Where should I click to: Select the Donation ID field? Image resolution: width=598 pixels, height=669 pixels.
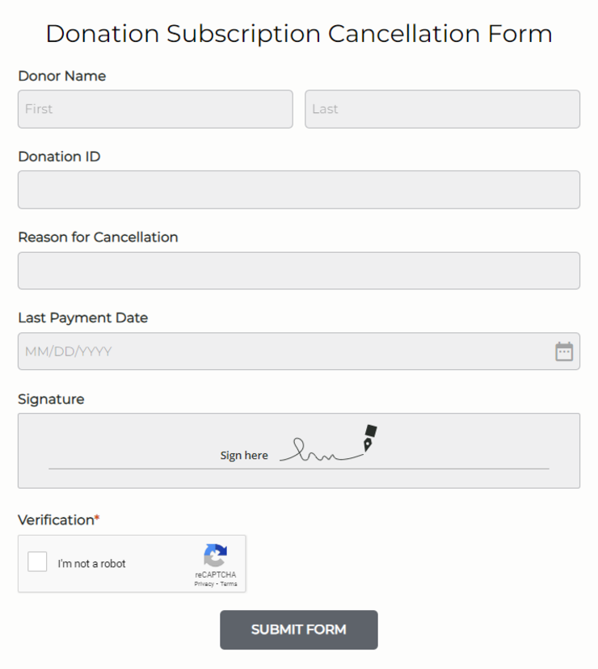(x=298, y=190)
